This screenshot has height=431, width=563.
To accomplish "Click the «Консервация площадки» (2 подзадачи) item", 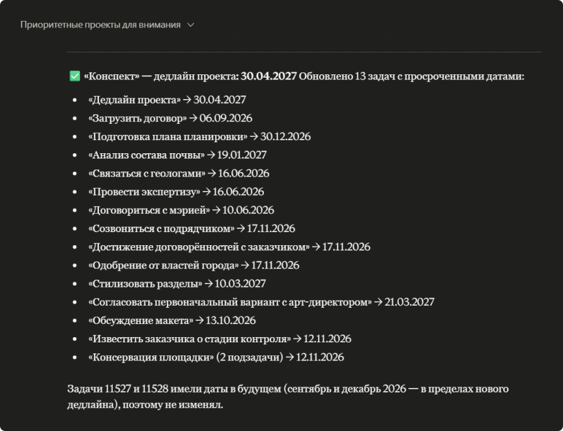I will tap(216, 357).
